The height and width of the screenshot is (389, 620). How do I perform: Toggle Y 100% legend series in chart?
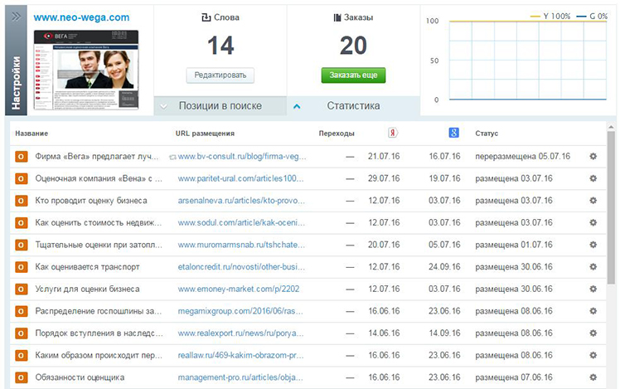[x=550, y=17]
